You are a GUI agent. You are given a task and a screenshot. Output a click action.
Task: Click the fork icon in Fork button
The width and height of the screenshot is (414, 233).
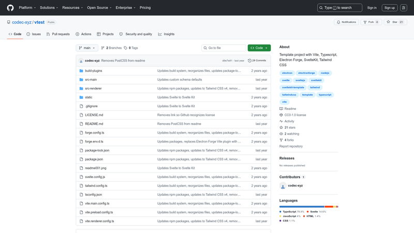(365, 22)
